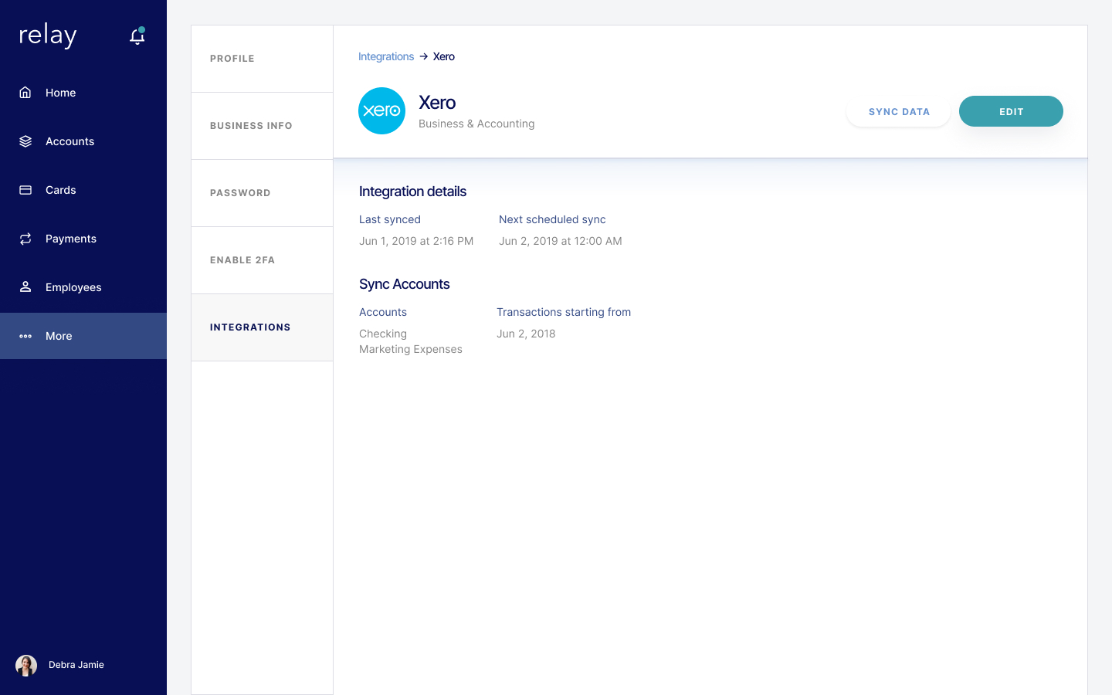Click Jun 1, 2019 at 2:16 PM
The height and width of the screenshot is (695, 1112).
tap(416, 241)
